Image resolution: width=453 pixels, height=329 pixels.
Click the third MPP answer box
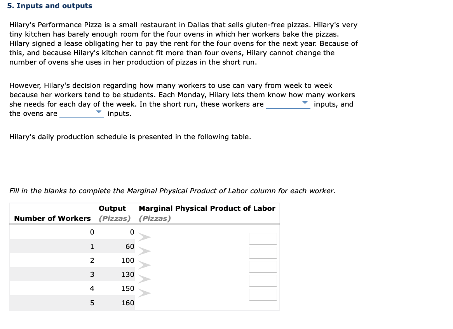[263, 266]
